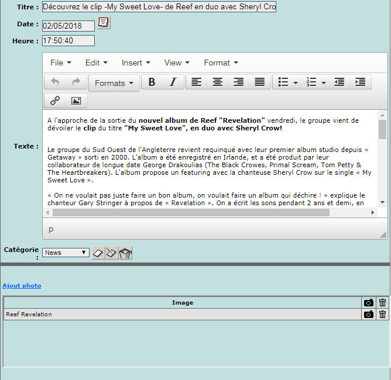Align text left
The image size is (391, 380).
click(197, 82)
